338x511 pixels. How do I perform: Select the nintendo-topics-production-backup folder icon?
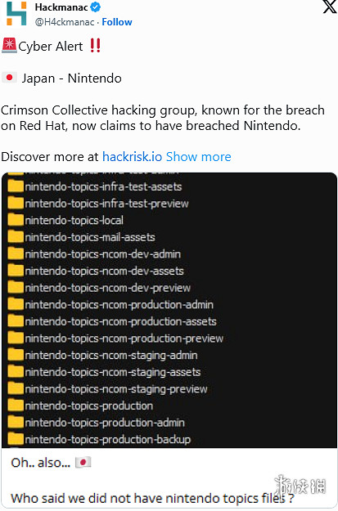(16, 439)
